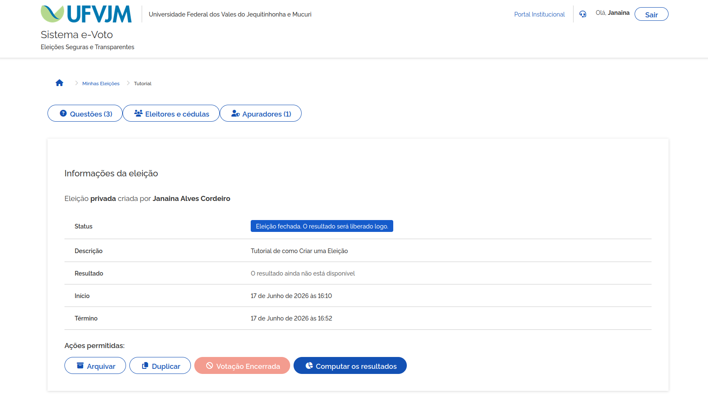Click the 'Início' row label
The image size is (708, 407).
click(82, 296)
